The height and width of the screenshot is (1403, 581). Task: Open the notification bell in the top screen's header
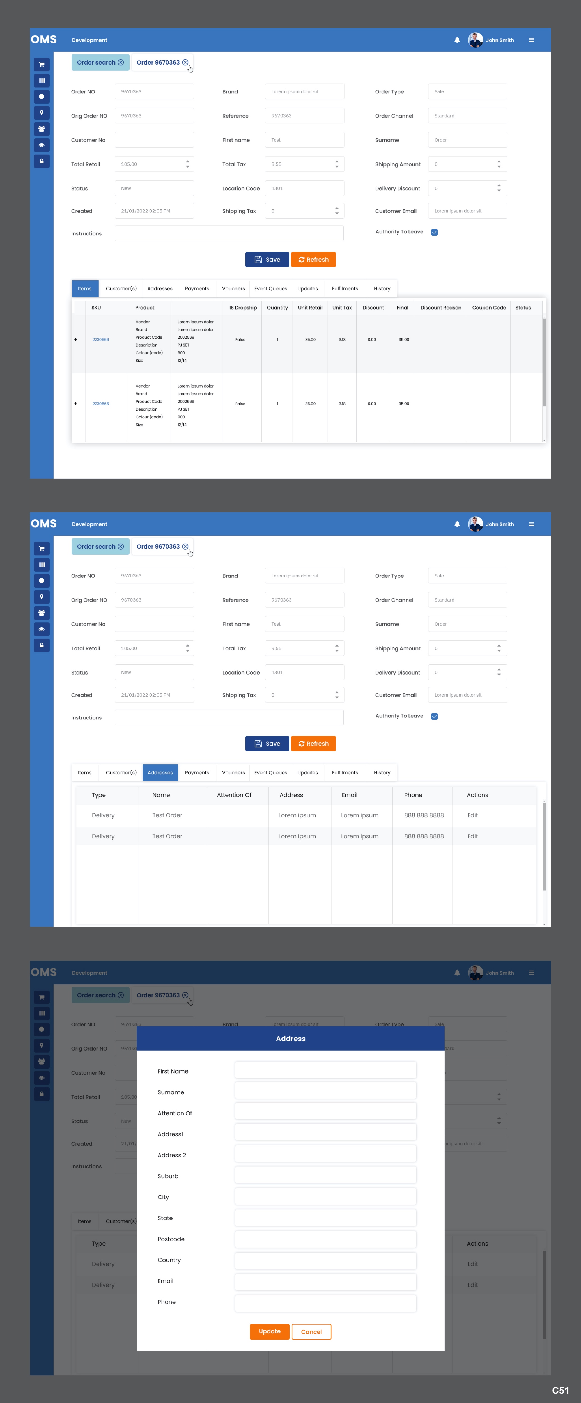click(457, 40)
